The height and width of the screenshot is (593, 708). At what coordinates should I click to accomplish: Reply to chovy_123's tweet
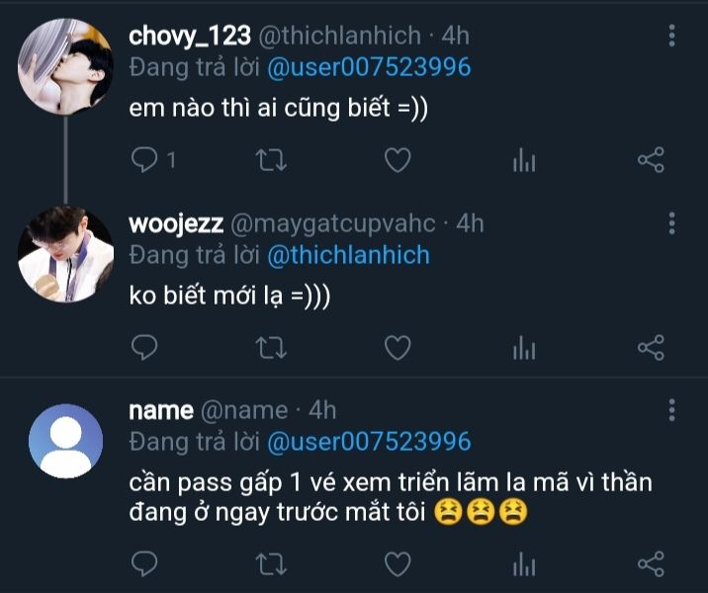(145, 160)
